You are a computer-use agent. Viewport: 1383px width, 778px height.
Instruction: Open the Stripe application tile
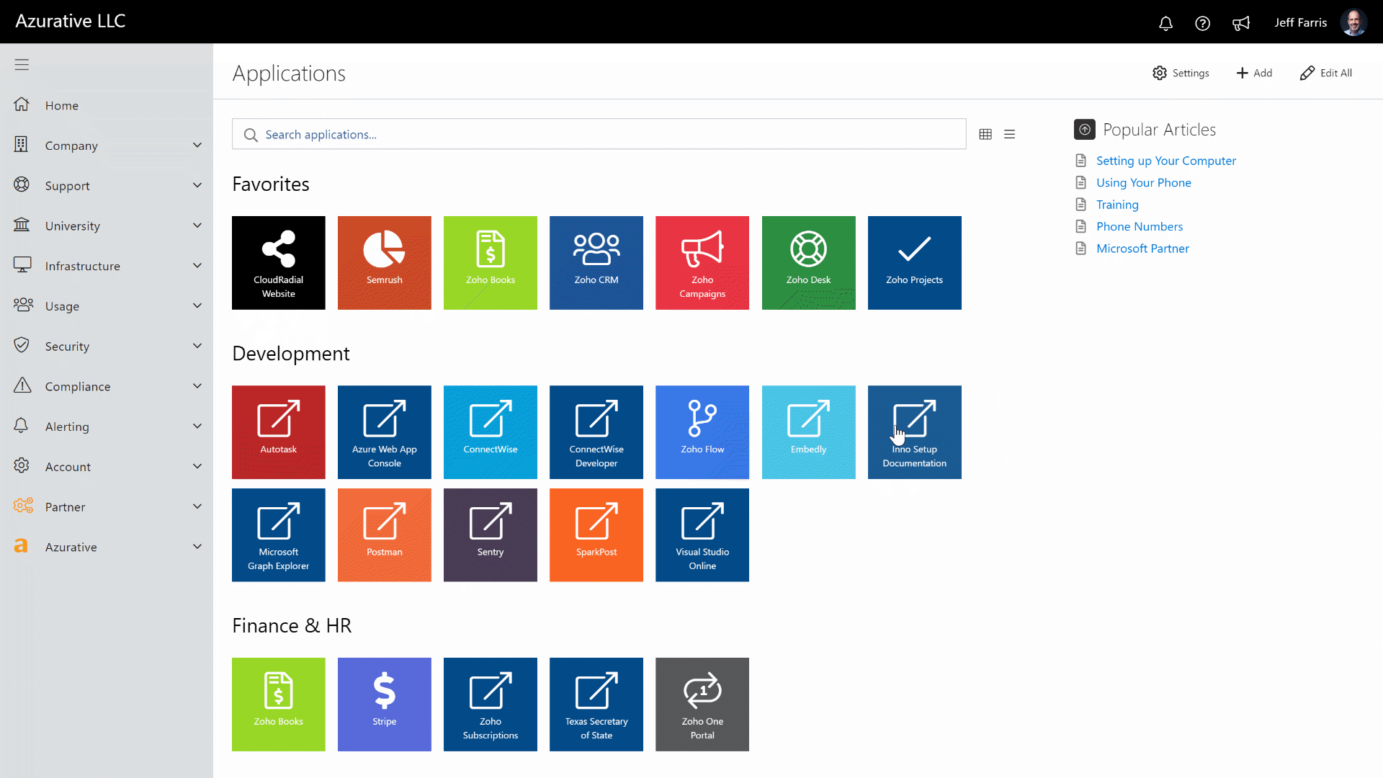point(385,705)
